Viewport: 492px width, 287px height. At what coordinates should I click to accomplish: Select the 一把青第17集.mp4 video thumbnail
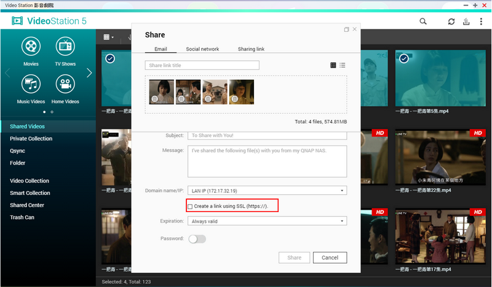pos(440,236)
